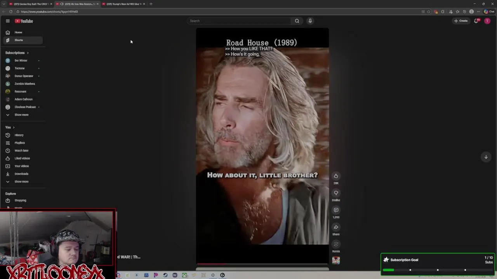The image size is (497, 279).
Task: Open Shopping under Explore
Action: (23, 200)
